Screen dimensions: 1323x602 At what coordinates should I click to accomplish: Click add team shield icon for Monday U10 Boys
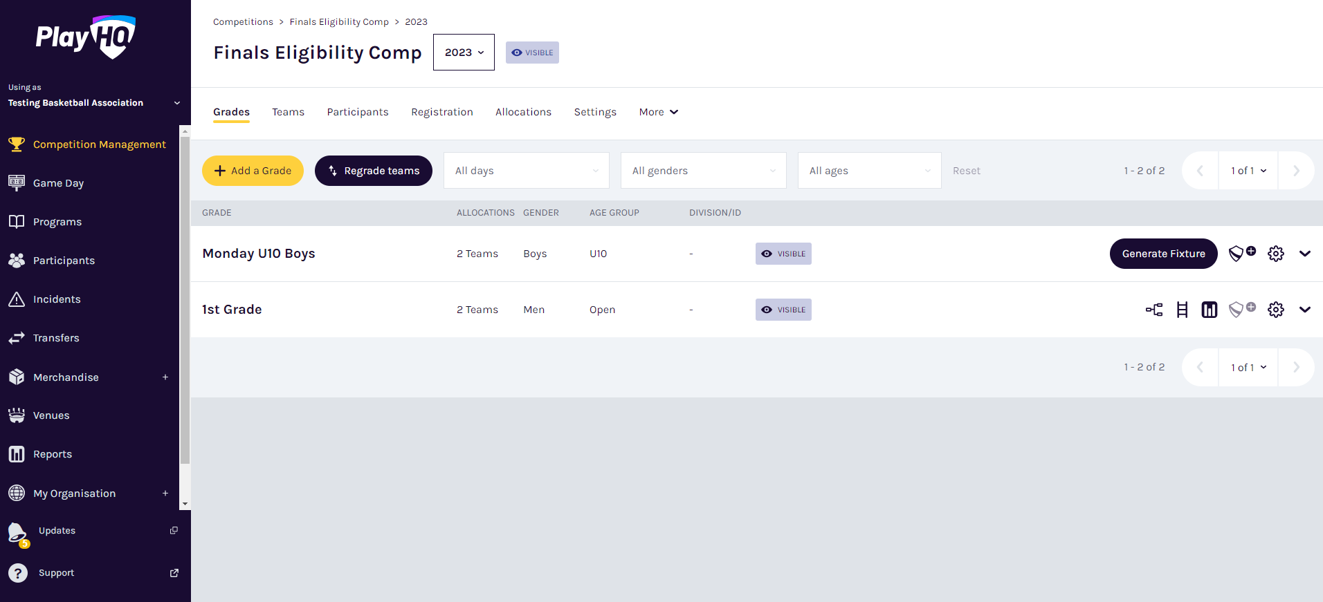tap(1242, 254)
